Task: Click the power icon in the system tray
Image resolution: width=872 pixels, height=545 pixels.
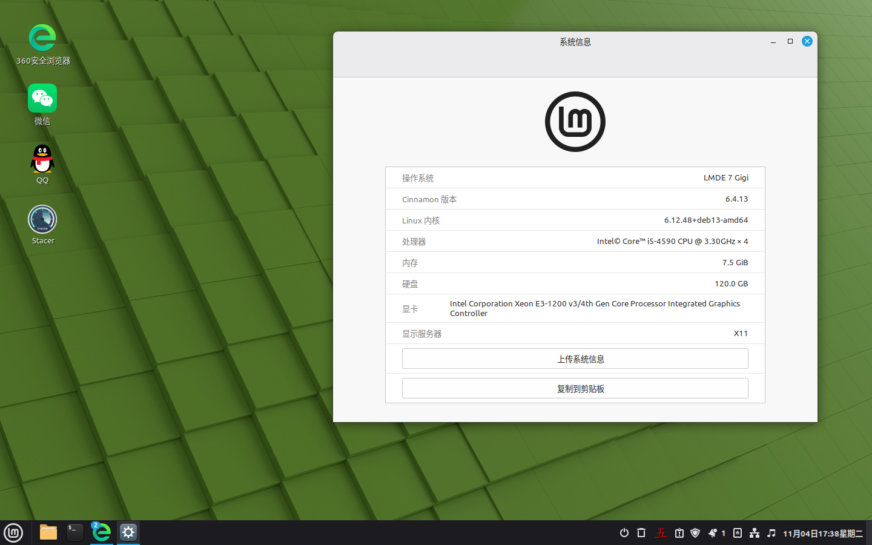Action: (x=624, y=533)
